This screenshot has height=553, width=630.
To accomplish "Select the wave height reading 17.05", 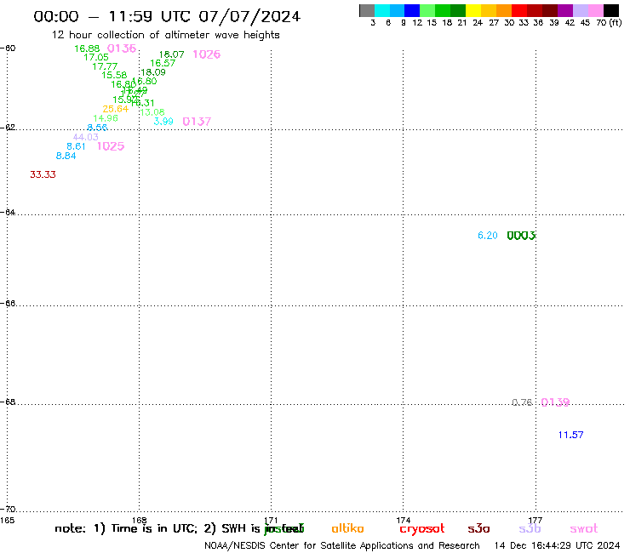I will click(96, 58).
